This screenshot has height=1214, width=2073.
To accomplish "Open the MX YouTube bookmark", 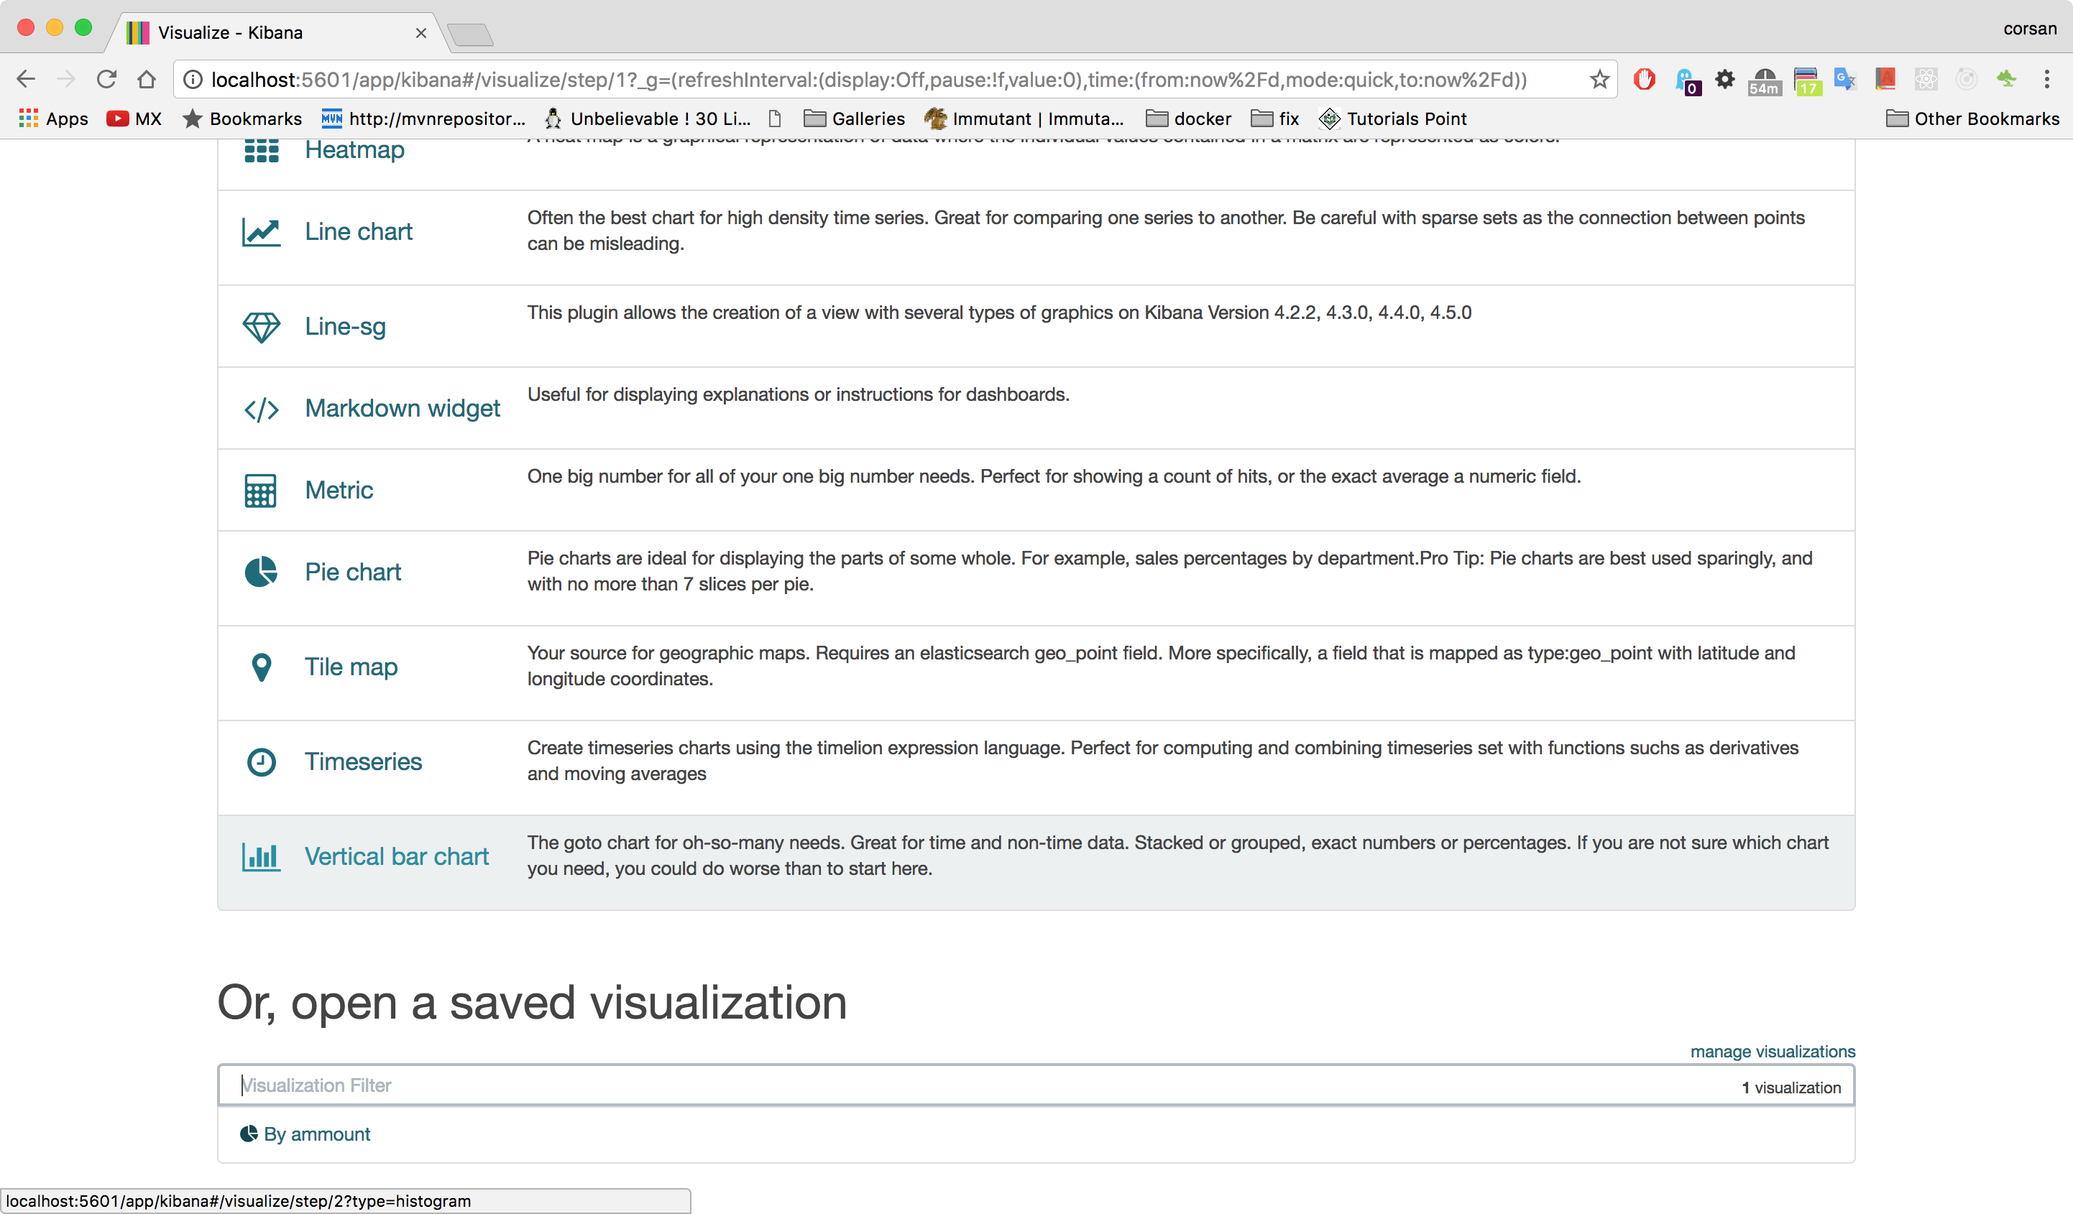I will point(134,119).
